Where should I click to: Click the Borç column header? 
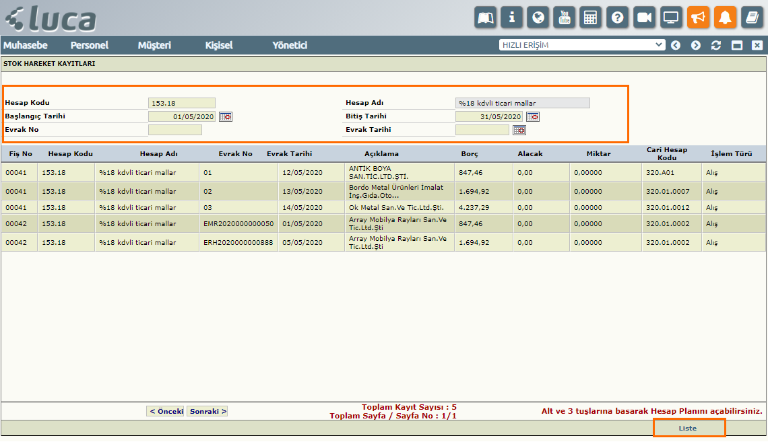[x=470, y=154]
